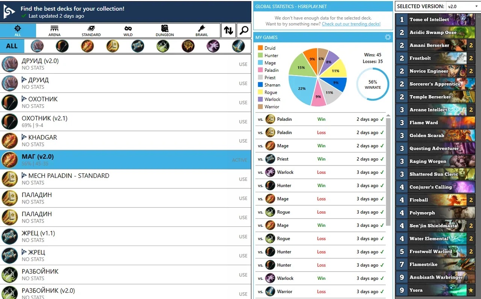Filter decks by Mage class icon

(87, 46)
